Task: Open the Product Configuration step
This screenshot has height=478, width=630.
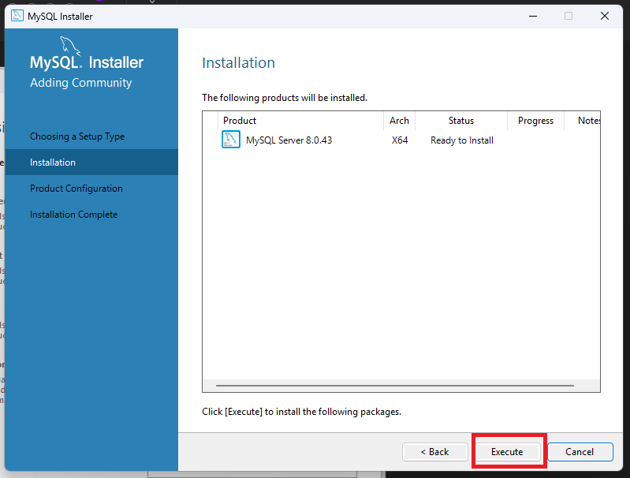Action: (76, 189)
